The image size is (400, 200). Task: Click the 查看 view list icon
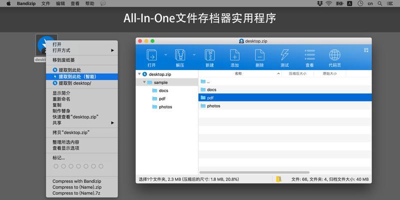click(x=309, y=55)
